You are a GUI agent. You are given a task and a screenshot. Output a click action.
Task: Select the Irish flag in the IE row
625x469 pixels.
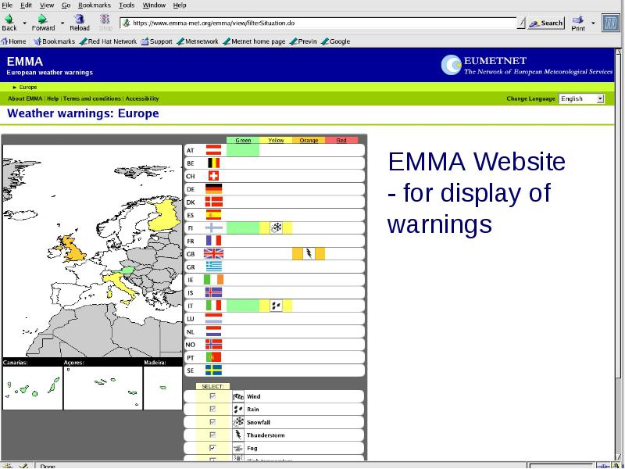(x=213, y=280)
